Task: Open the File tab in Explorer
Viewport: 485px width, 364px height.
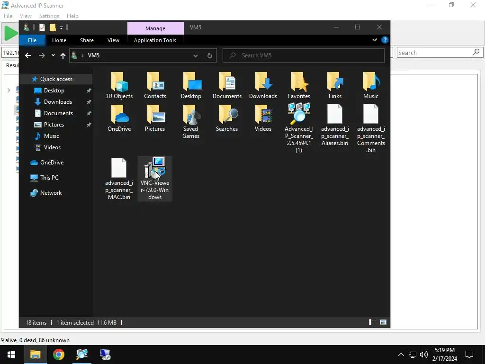Action: click(32, 40)
